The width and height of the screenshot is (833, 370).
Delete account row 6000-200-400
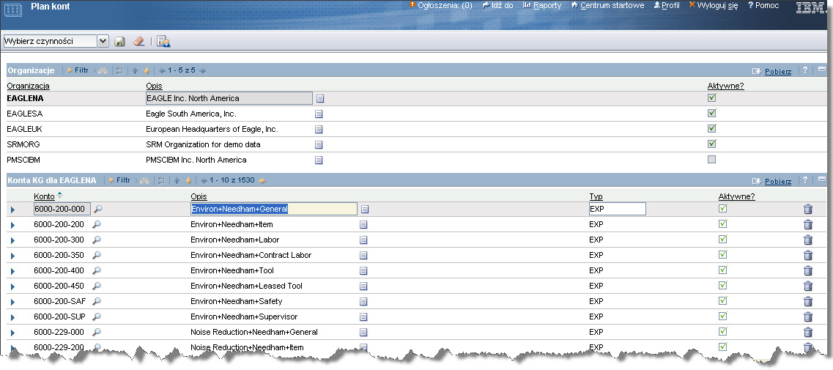click(808, 270)
